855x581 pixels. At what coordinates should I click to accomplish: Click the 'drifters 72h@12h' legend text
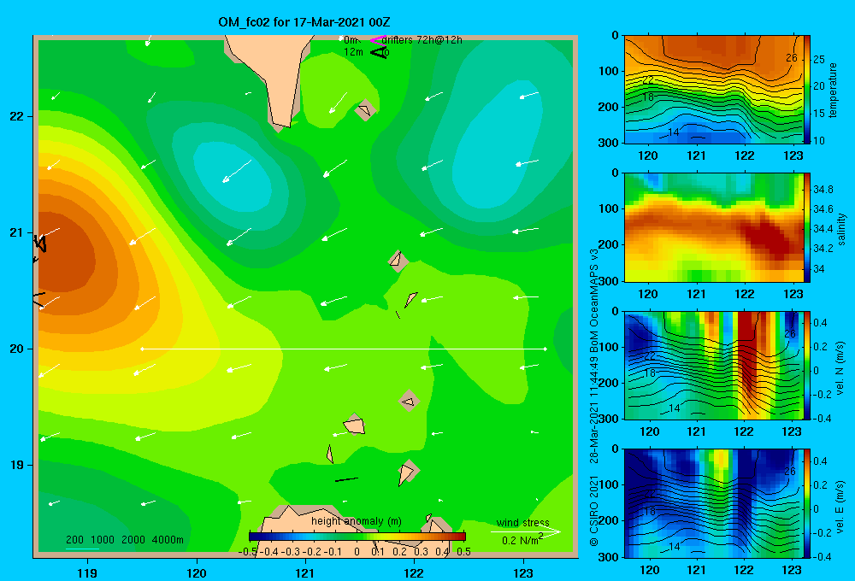(x=422, y=40)
